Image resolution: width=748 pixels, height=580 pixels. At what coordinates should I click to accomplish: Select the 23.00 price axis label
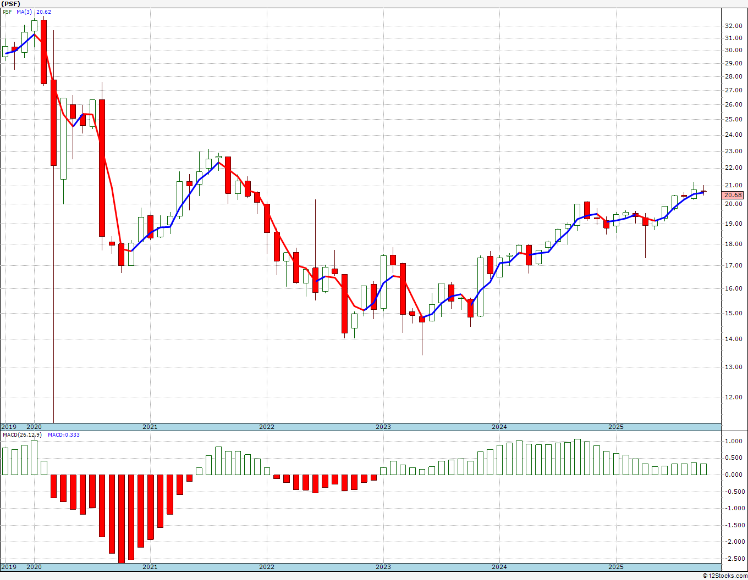[x=733, y=151]
